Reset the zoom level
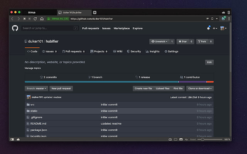 point(193,139)
